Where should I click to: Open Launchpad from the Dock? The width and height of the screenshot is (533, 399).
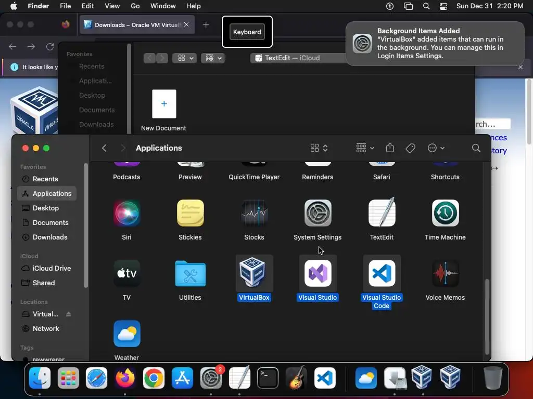[68, 378]
